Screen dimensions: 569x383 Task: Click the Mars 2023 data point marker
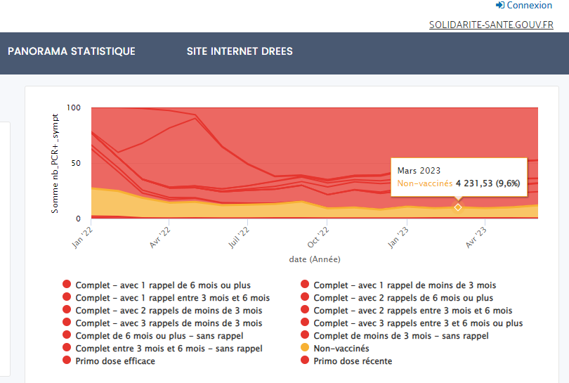(458, 207)
